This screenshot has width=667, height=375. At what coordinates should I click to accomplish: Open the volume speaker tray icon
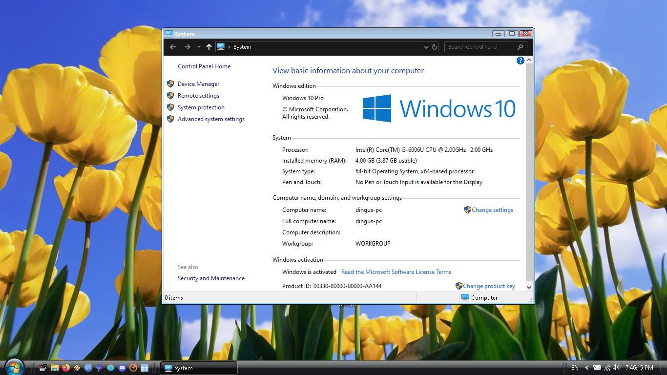point(616,368)
